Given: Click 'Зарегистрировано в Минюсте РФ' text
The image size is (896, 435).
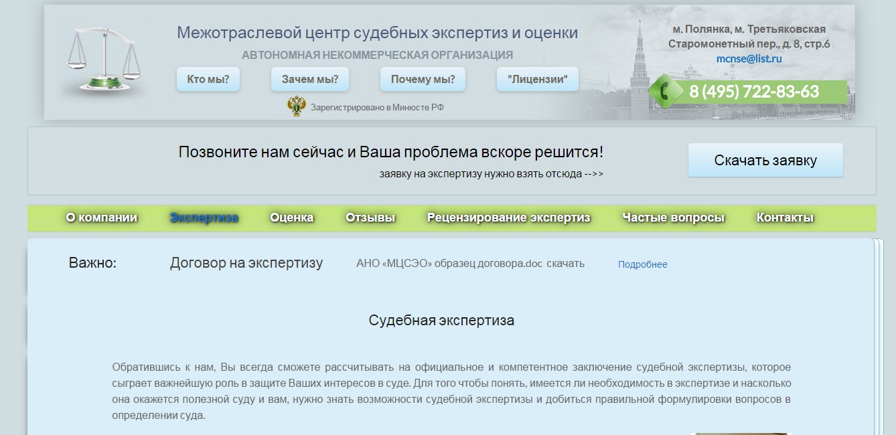Looking at the screenshot, I should coord(377,107).
